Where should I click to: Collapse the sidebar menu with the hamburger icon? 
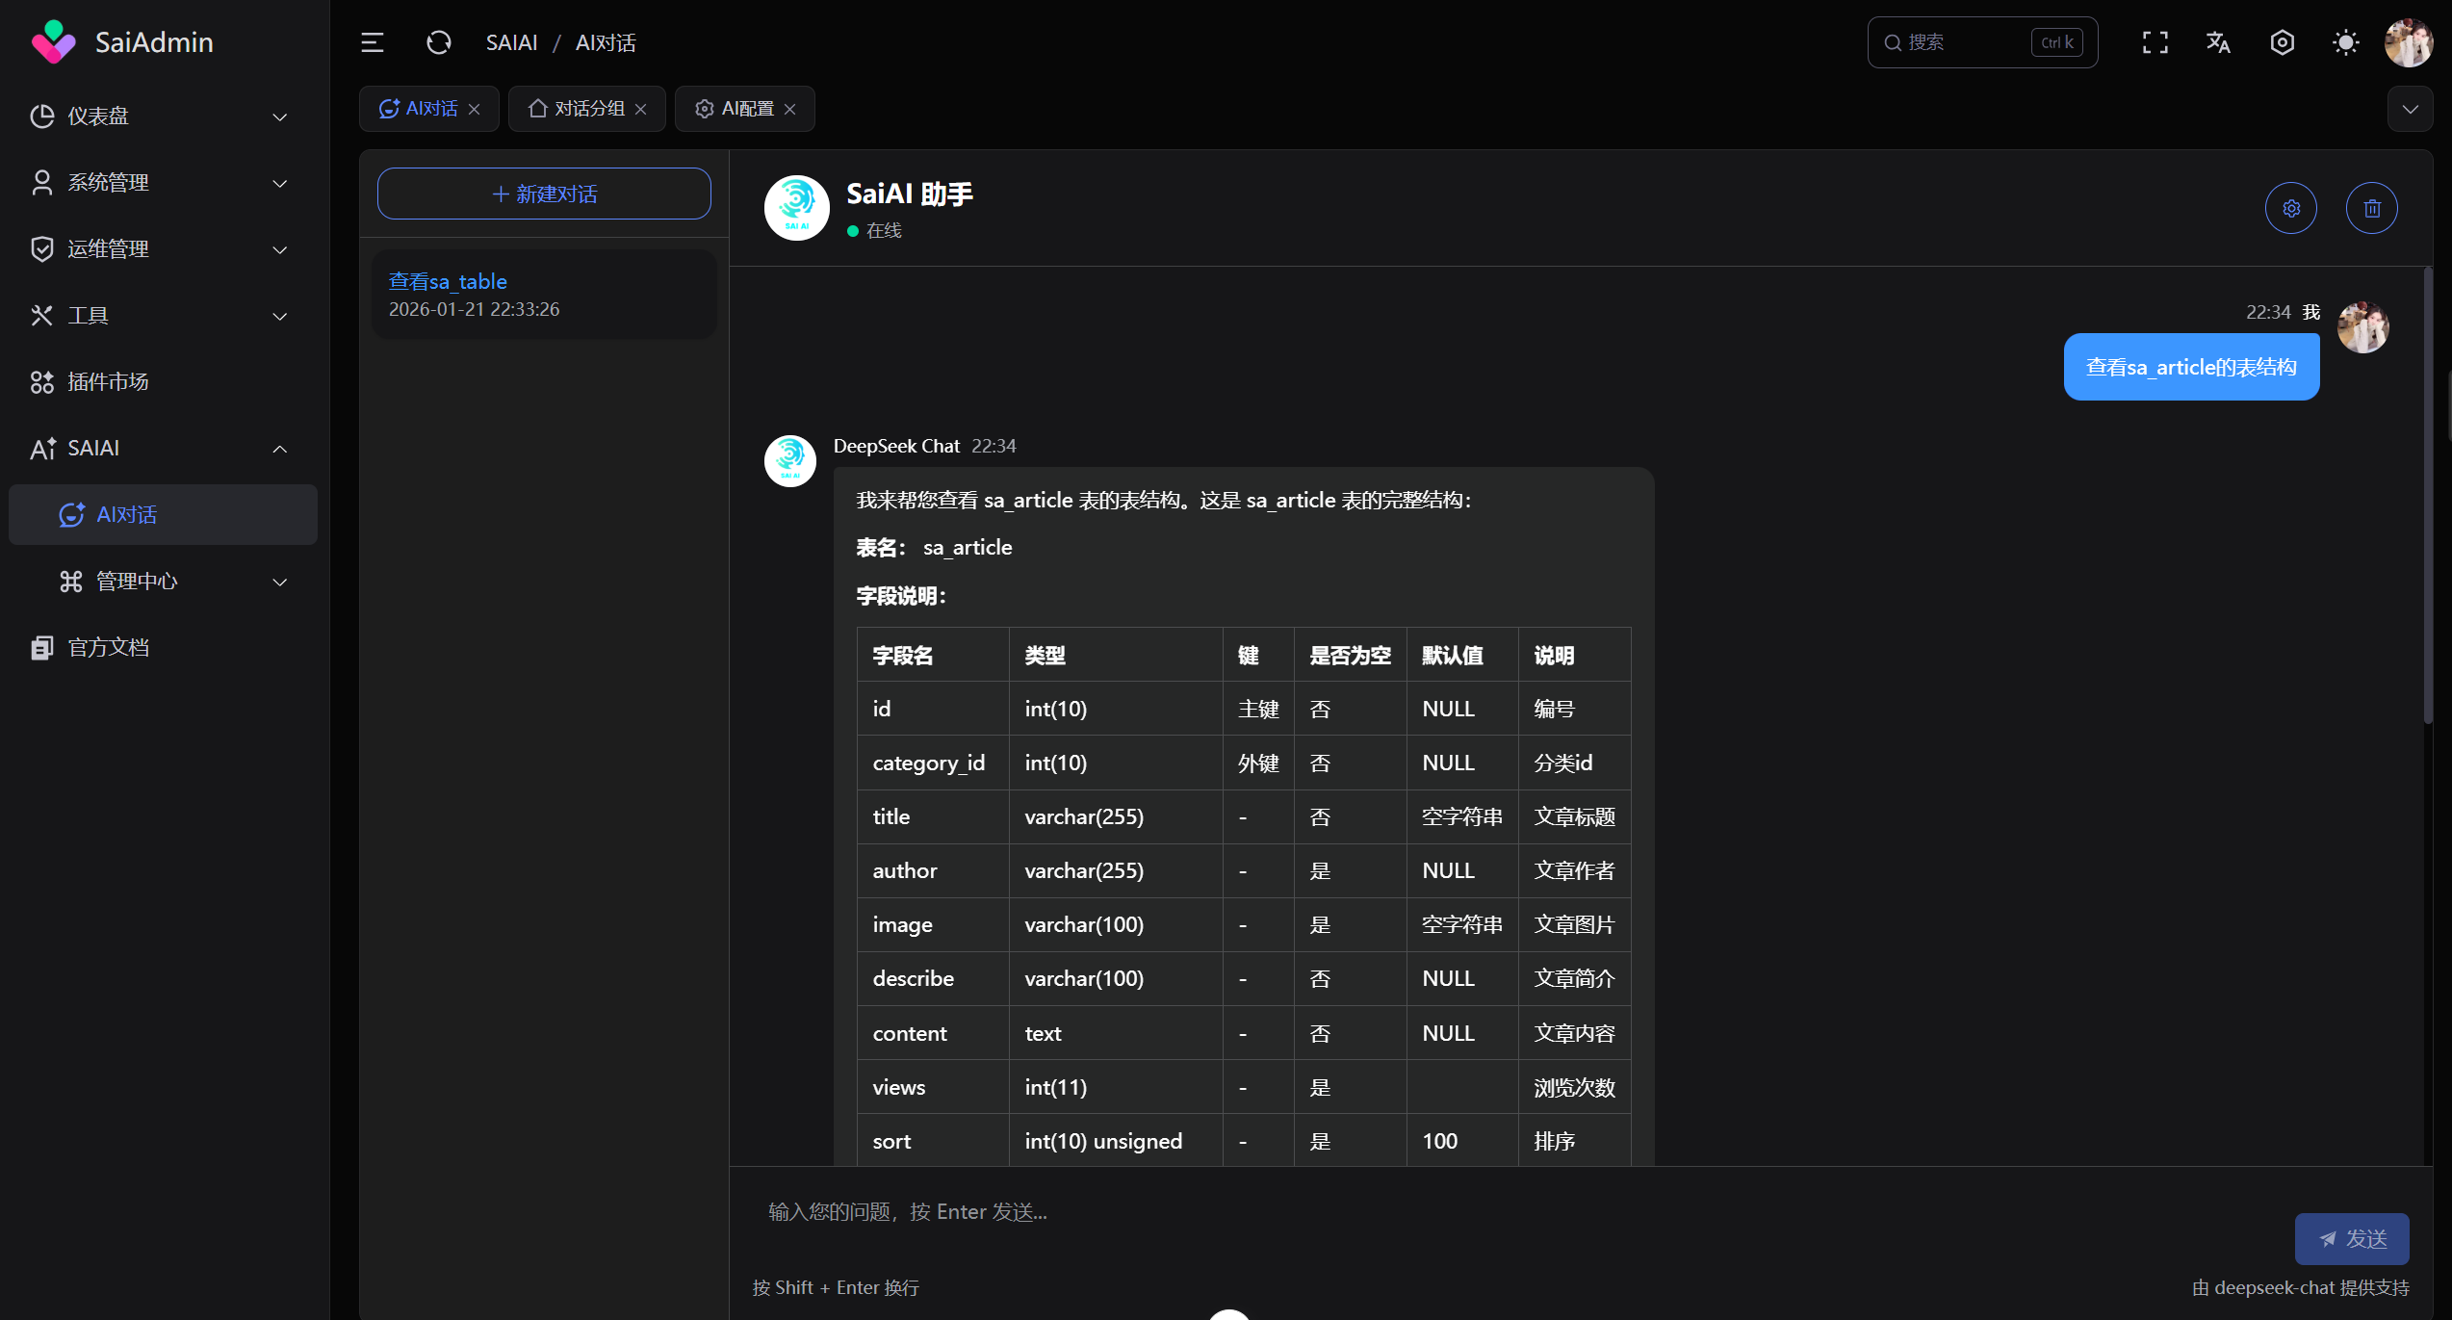pyautogui.click(x=373, y=42)
